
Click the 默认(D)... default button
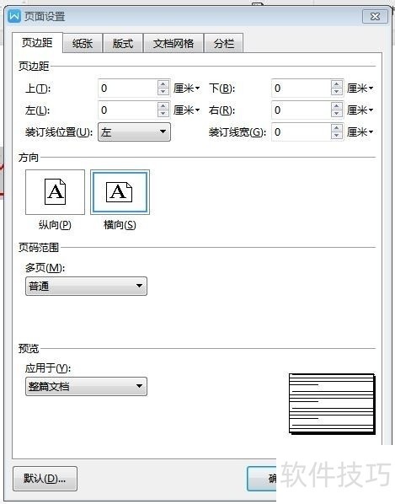pos(45,479)
